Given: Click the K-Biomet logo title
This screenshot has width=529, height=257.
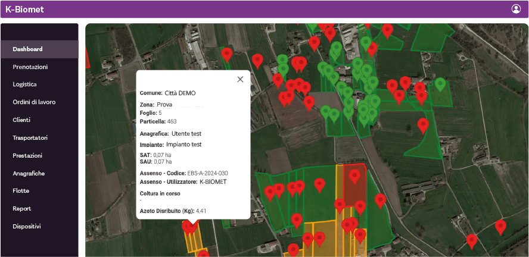Looking at the screenshot, I should click(x=24, y=10).
